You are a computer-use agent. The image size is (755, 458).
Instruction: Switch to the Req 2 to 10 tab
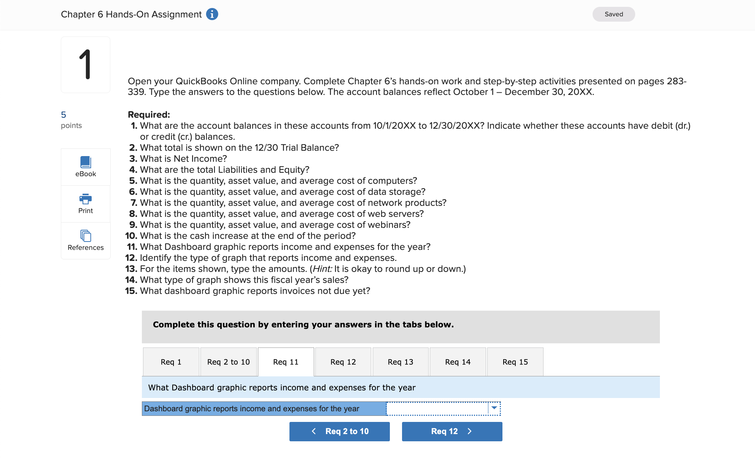pos(229,362)
